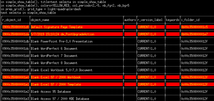Viewport: 214px width, 101px height.
Task: Click folder id in Excel 97 / 2000 Workbook row
Action: coord(195,77)
